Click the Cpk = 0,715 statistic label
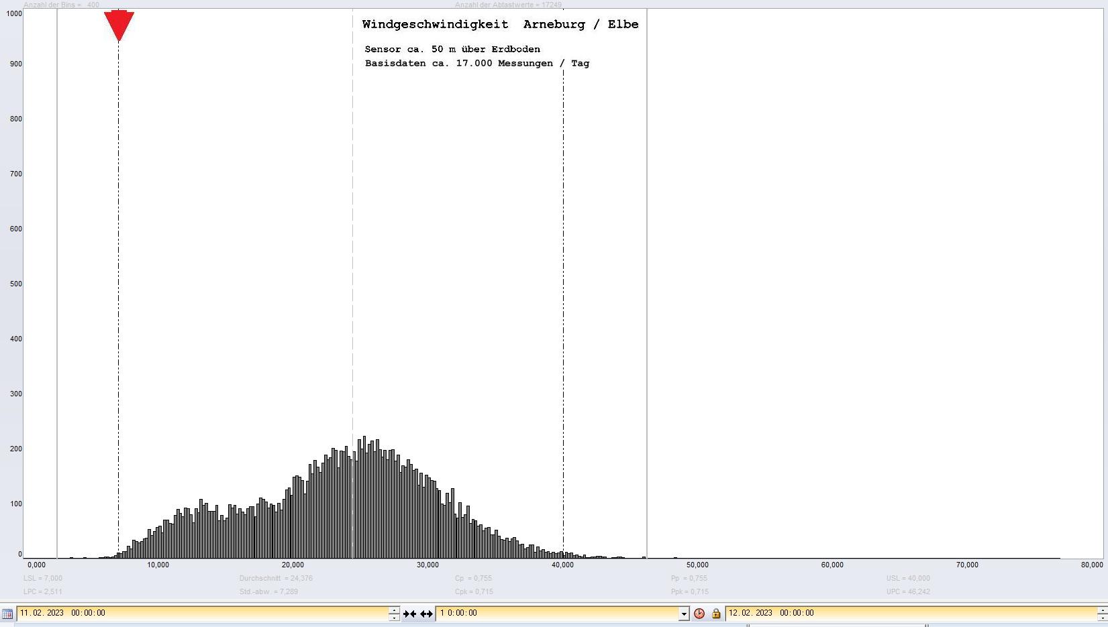The width and height of the screenshot is (1108, 627). [474, 591]
